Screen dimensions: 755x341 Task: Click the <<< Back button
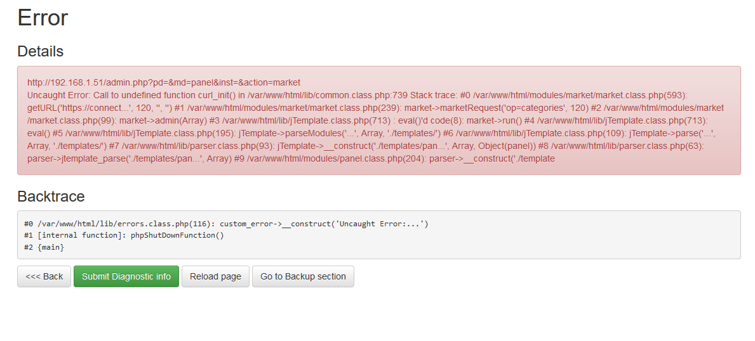[44, 276]
